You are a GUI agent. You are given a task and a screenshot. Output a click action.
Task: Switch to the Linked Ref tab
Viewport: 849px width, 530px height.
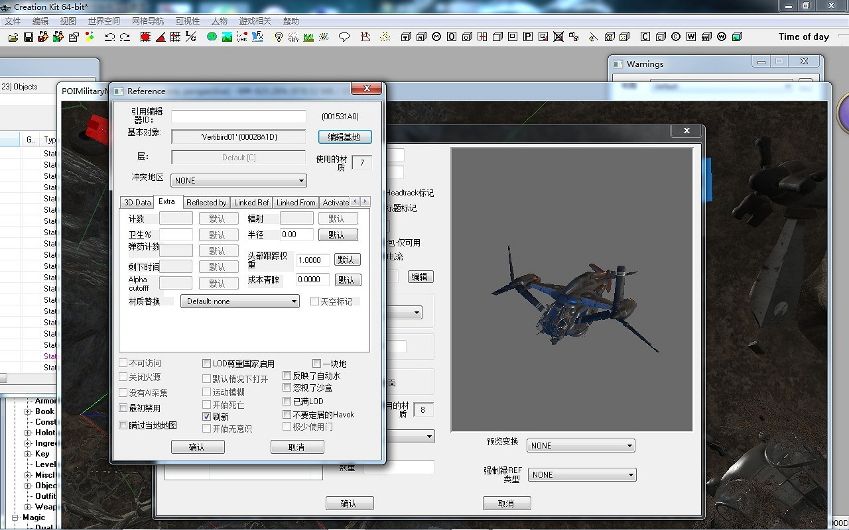251,203
